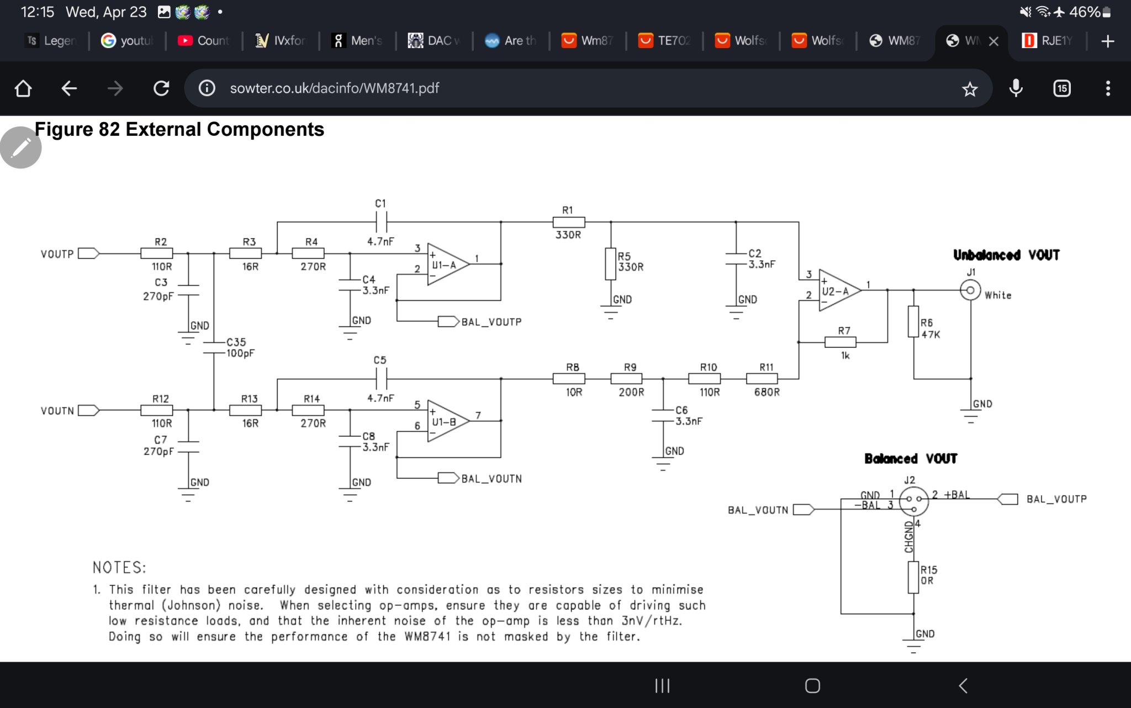Tap the battery 46% status indicator
Screen dimensions: 1131x708
coord(1090,12)
